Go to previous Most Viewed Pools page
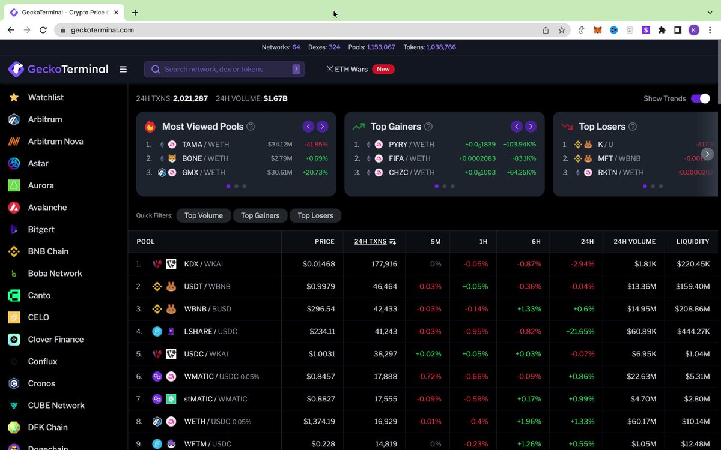The height and width of the screenshot is (450, 721). [308, 127]
